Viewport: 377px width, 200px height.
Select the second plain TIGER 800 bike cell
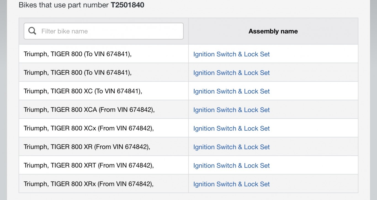point(104,72)
